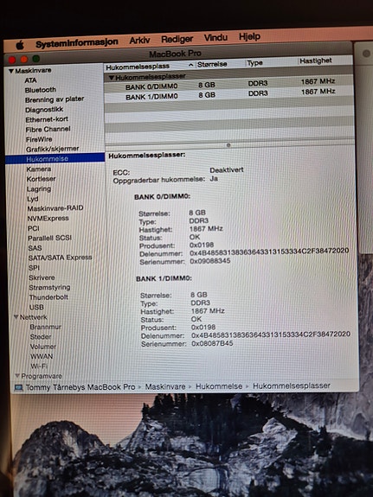The width and height of the screenshot is (373, 497).
Task: Open the Hjelp menu
Action: [x=249, y=36]
